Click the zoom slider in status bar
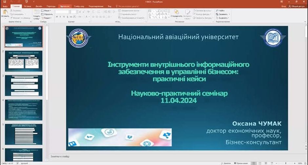This screenshot has width=308, height=165. 287,163
